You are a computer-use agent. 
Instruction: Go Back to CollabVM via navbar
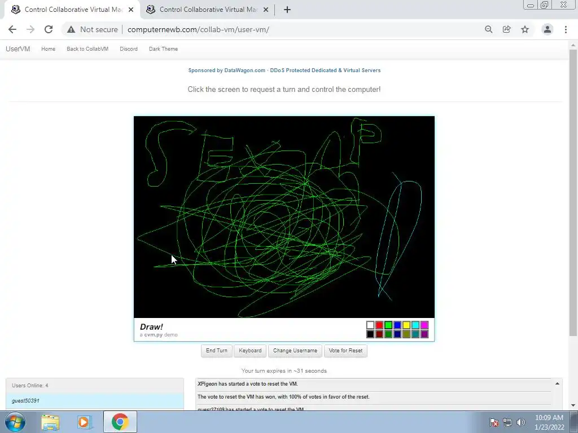(87, 49)
